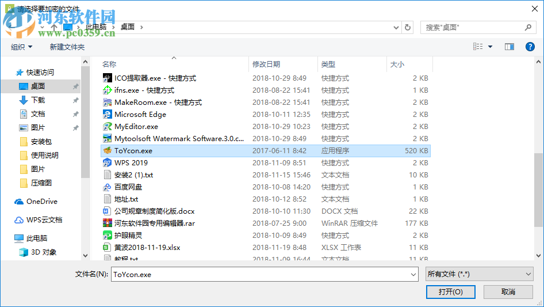
Task: Select 快速访问 in the navigation tree
Action: (x=35, y=73)
